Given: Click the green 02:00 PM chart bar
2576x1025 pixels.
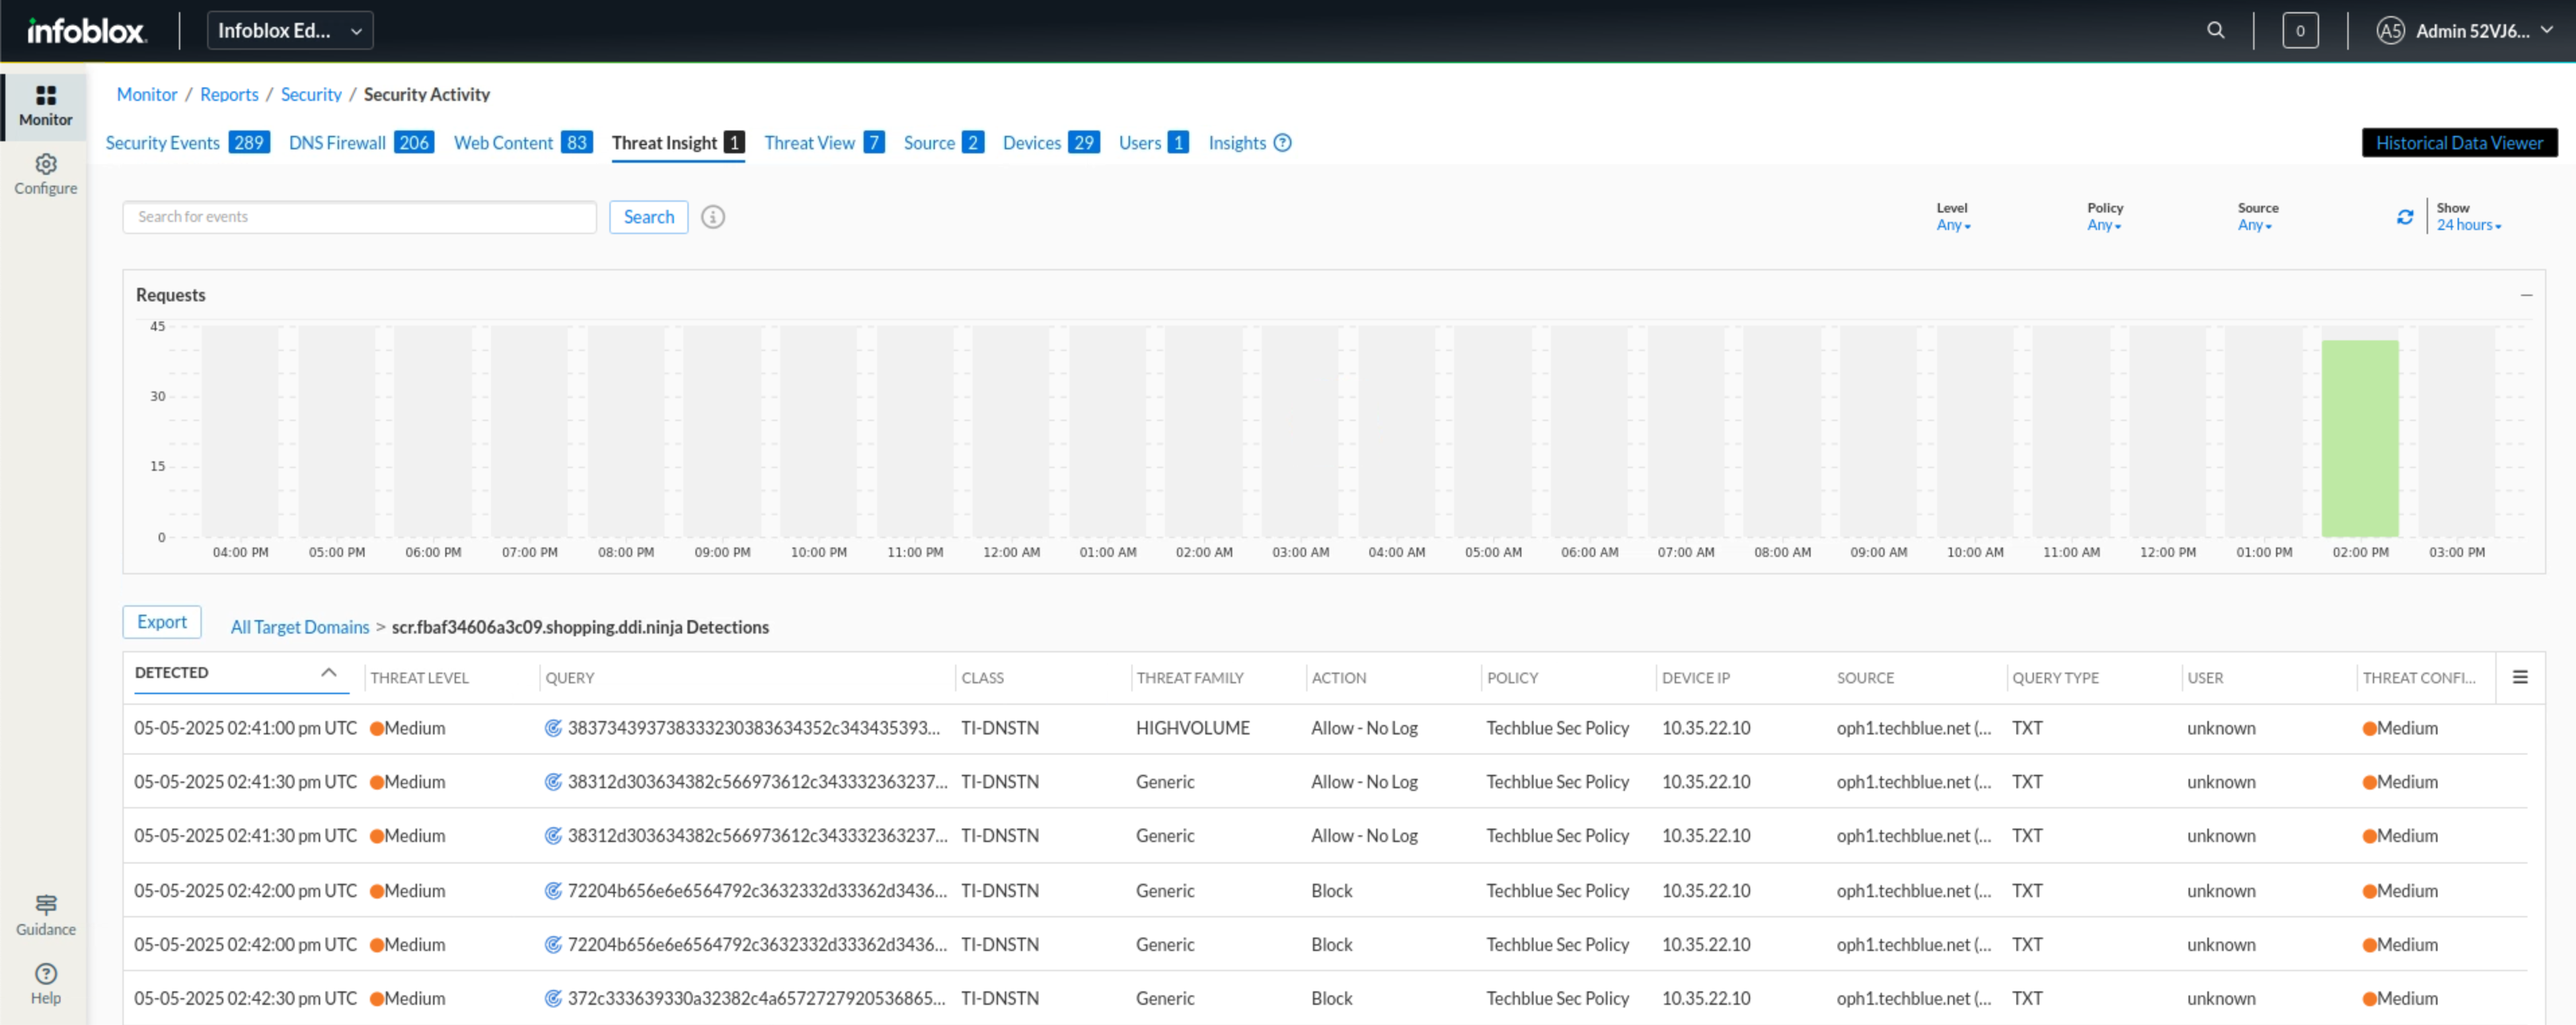Looking at the screenshot, I should click(2359, 438).
